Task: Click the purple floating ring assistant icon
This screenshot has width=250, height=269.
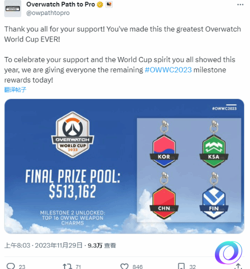Action: point(228,252)
